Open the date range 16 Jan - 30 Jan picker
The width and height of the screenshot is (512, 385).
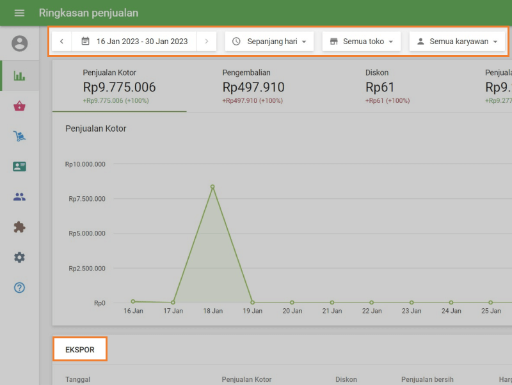click(x=134, y=42)
